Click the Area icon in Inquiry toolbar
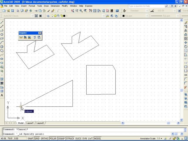188x141 pixels. 25,37
